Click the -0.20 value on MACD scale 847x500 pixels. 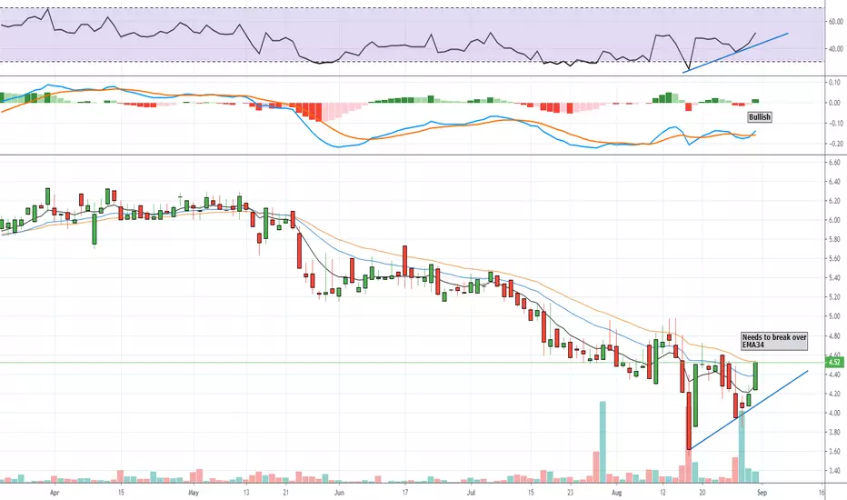[x=834, y=144]
